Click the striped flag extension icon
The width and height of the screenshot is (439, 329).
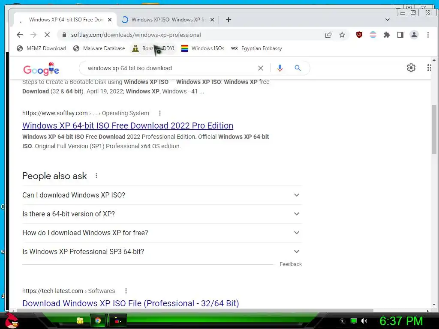pyautogui.click(x=373, y=35)
